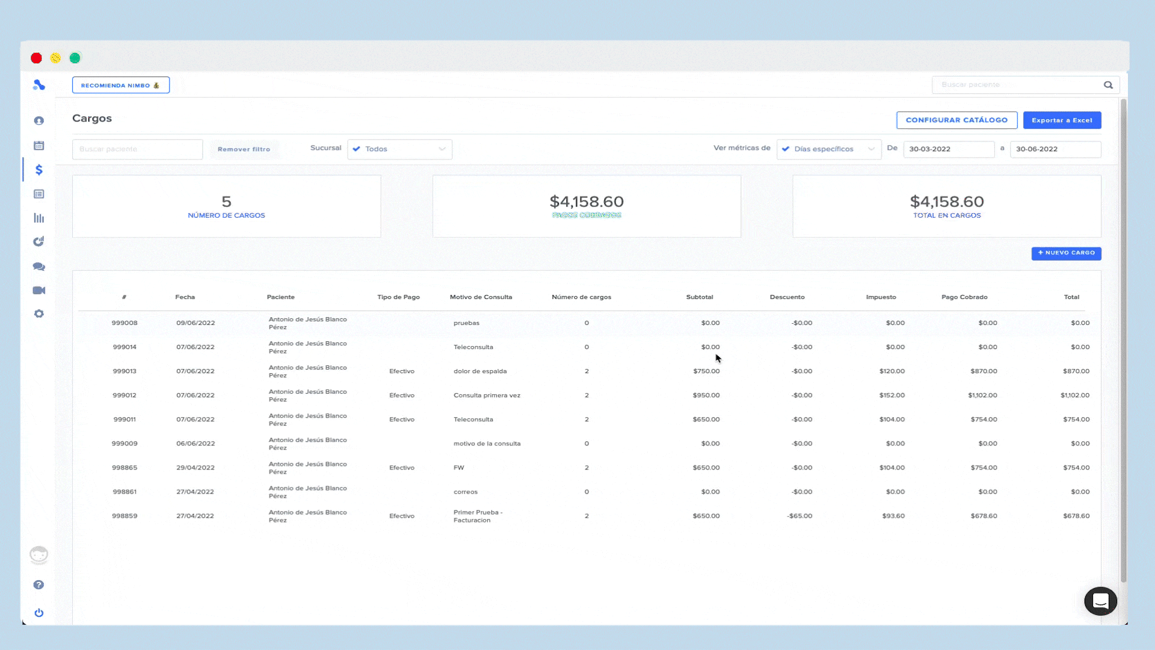This screenshot has height=650, width=1155.
Task: Open the chat messages icon in sidebar
Action: [39, 267]
